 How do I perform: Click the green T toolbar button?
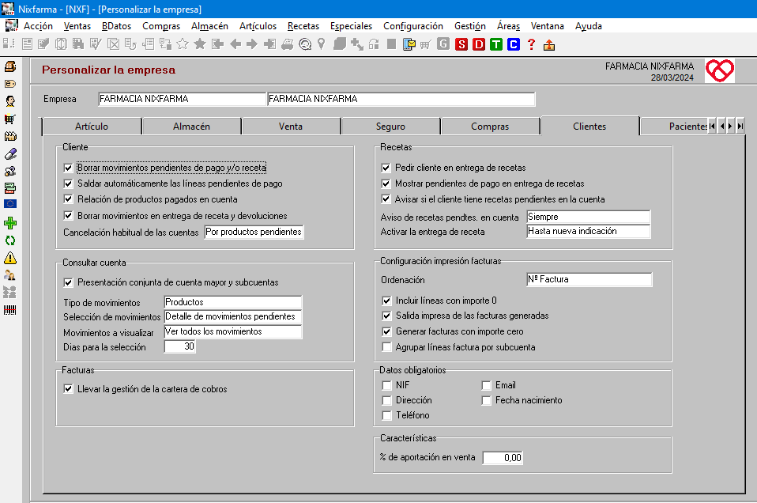[496, 44]
